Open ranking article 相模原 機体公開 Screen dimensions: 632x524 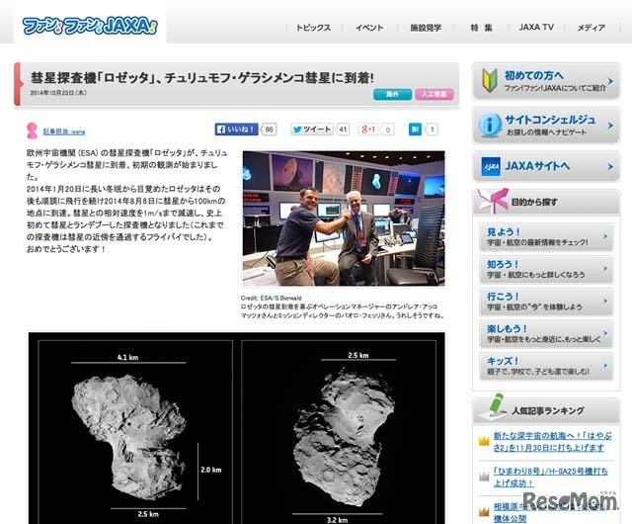click(x=551, y=512)
